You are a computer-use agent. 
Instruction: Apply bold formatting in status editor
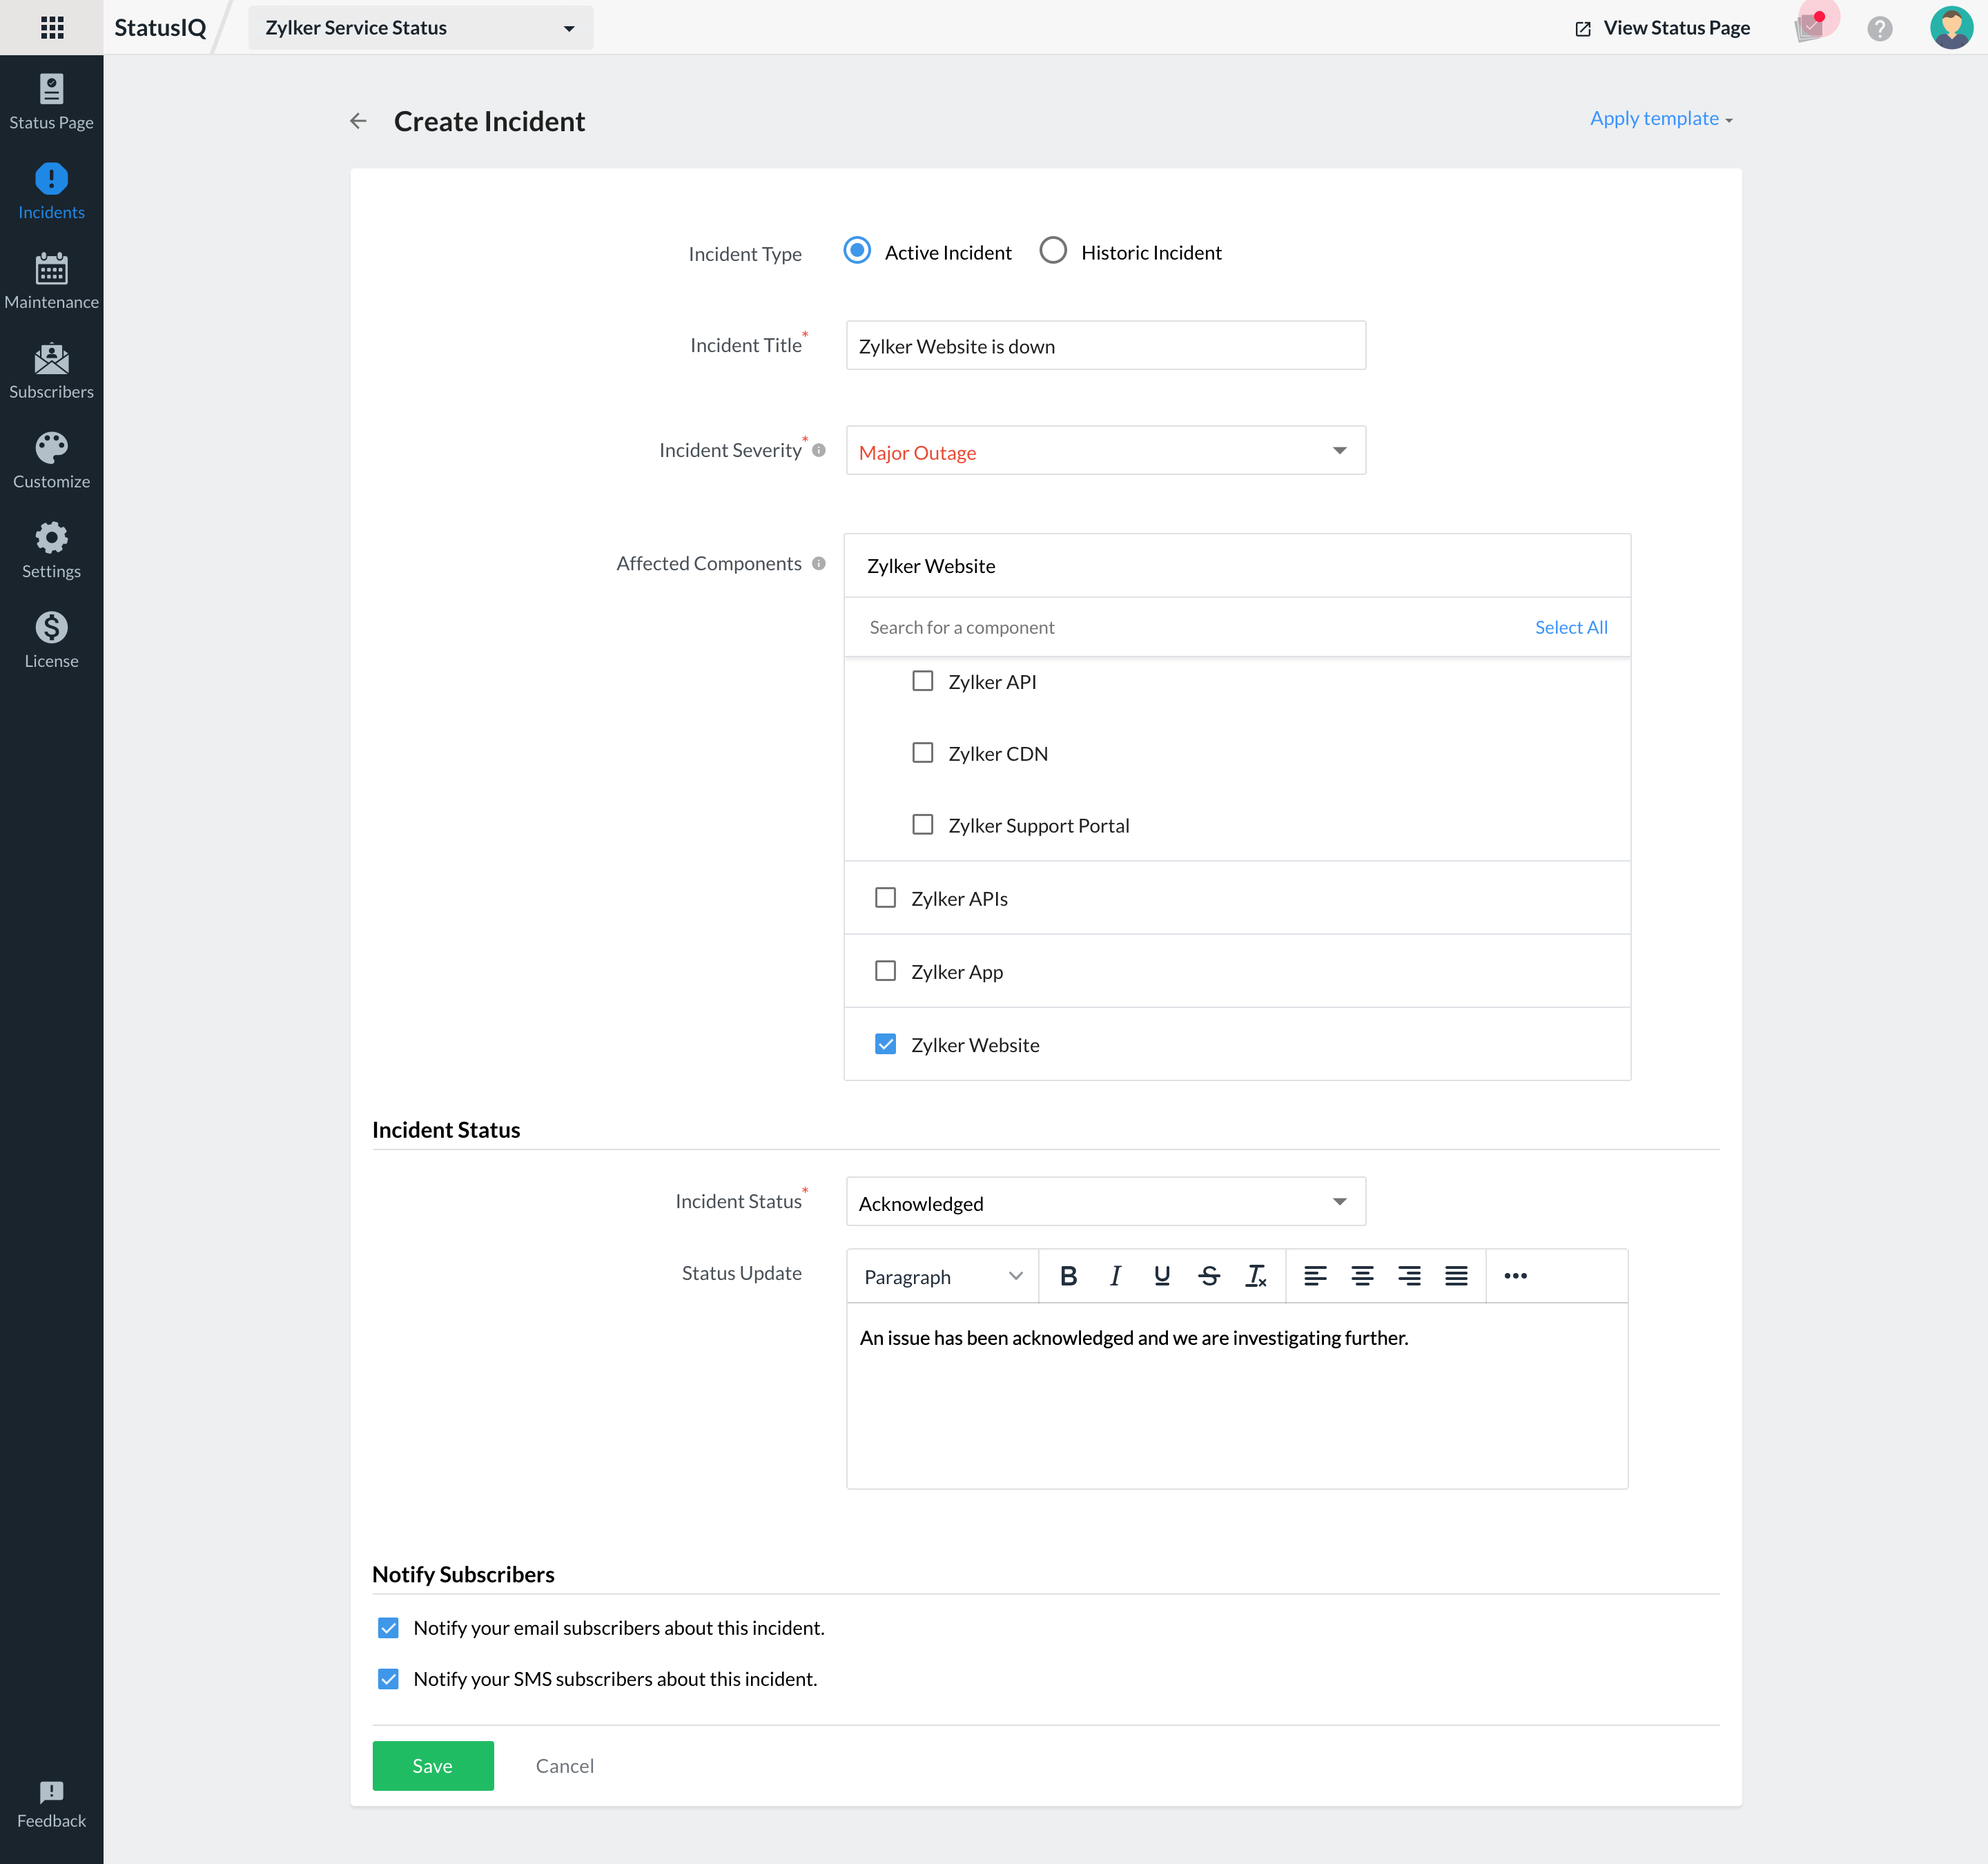pyautogui.click(x=1068, y=1276)
